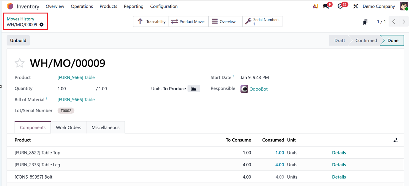Screen dimensions: 409x186
Task: Open the Overview smart button
Action: pos(226,21)
